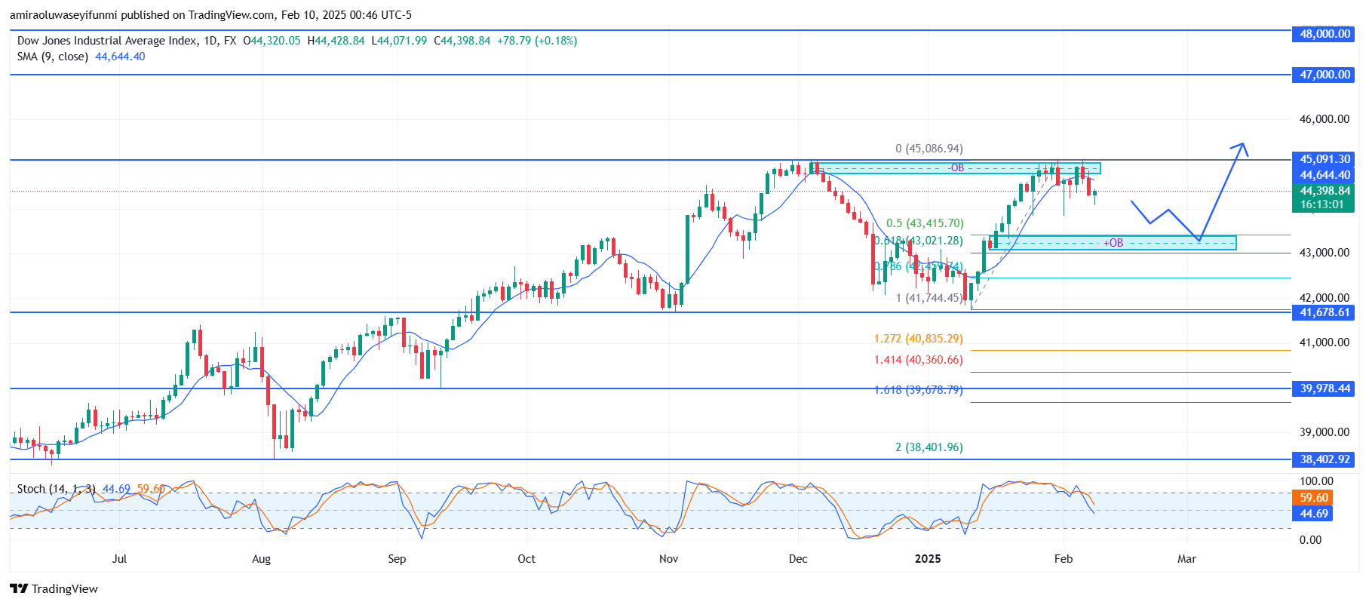Image resolution: width=1369 pixels, height=605 pixels.
Task: Click the Feb month on time axis
Action: (1064, 559)
